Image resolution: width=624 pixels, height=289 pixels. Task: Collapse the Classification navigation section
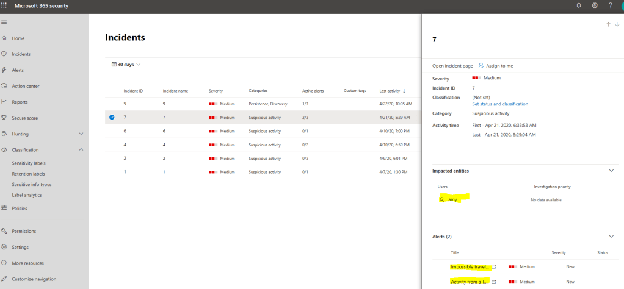click(81, 149)
